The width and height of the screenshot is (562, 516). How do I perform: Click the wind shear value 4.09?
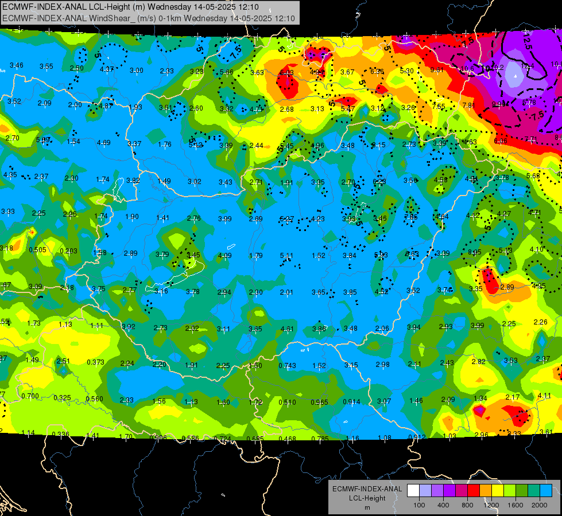(224, 256)
